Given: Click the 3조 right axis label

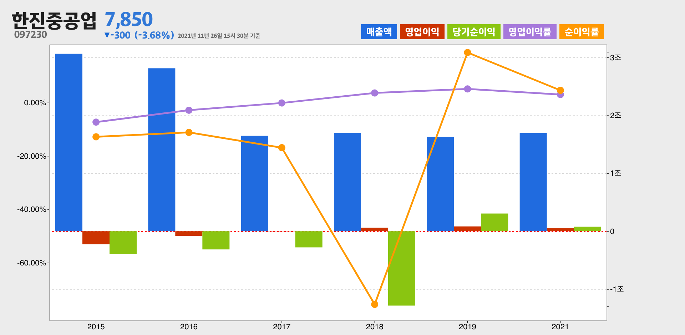Looking at the screenshot, I should [615, 57].
